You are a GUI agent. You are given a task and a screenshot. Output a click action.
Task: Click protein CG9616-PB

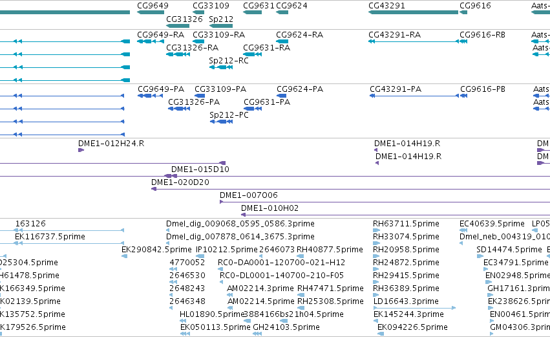(483, 89)
